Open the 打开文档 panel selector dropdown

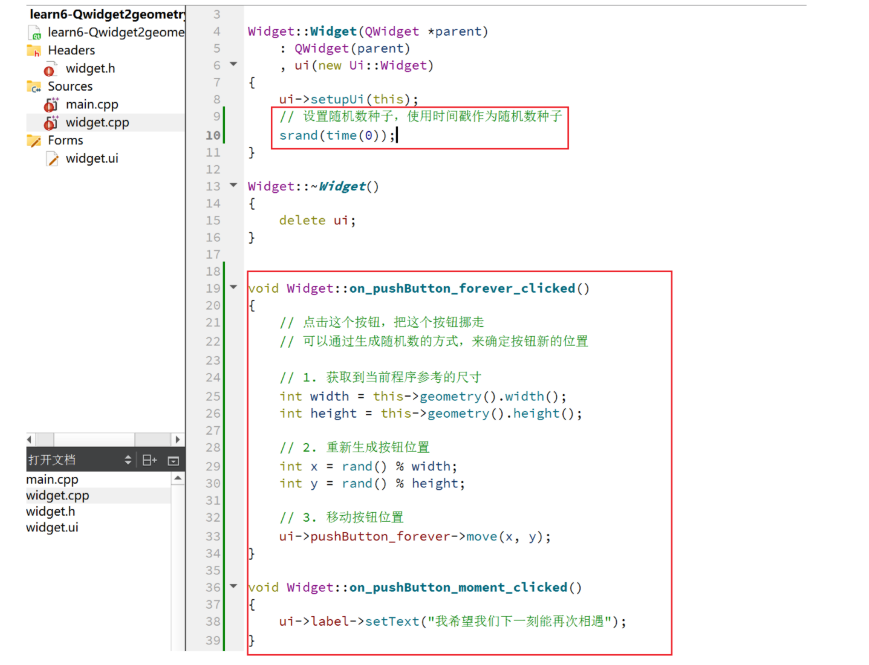(x=128, y=461)
